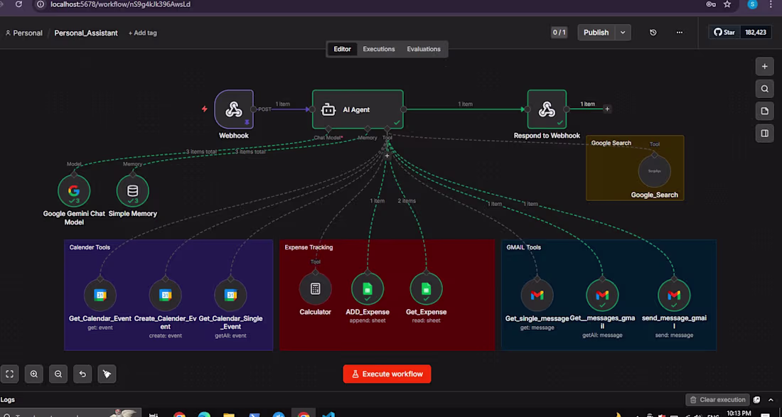Click the zoom to fit canvas icon
Image resolution: width=782 pixels, height=417 pixels.
tap(9, 374)
